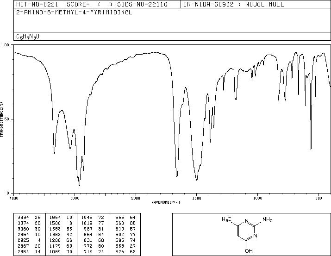This screenshot has height=256, width=331.
Task: Click the NH2 amino group in the structure
Action: pyautogui.click(x=268, y=220)
